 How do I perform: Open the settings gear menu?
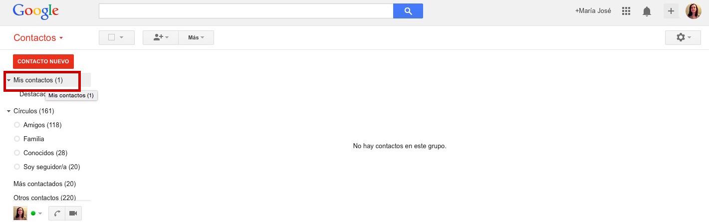click(x=683, y=37)
